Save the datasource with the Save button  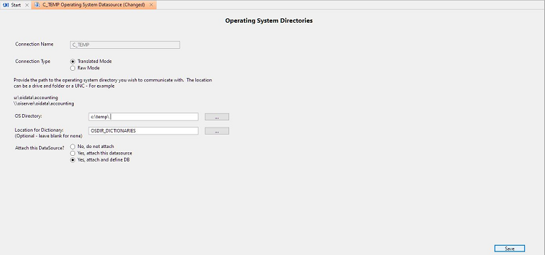510,249
